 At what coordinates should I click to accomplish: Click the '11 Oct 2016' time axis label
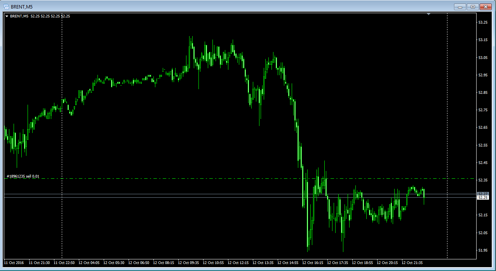point(14,263)
